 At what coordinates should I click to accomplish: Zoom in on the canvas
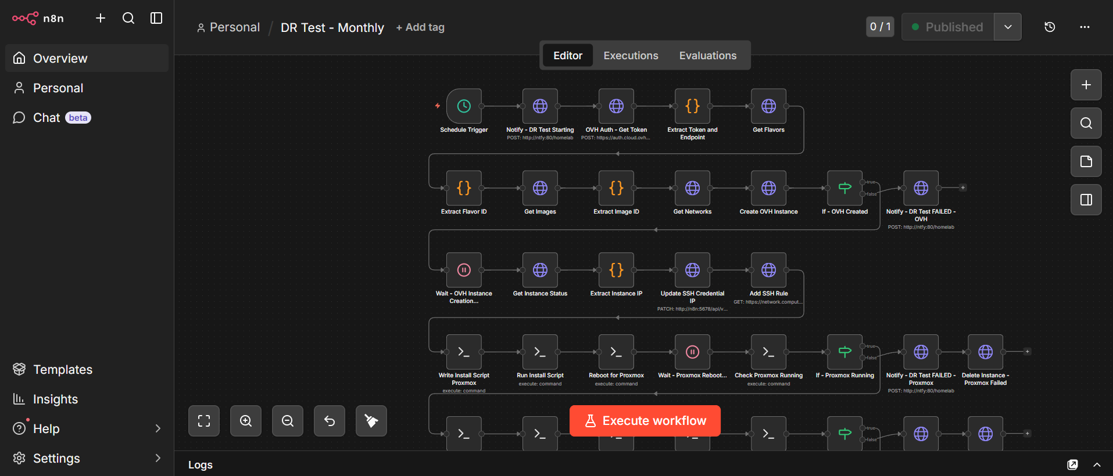click(x=246, y=421)
